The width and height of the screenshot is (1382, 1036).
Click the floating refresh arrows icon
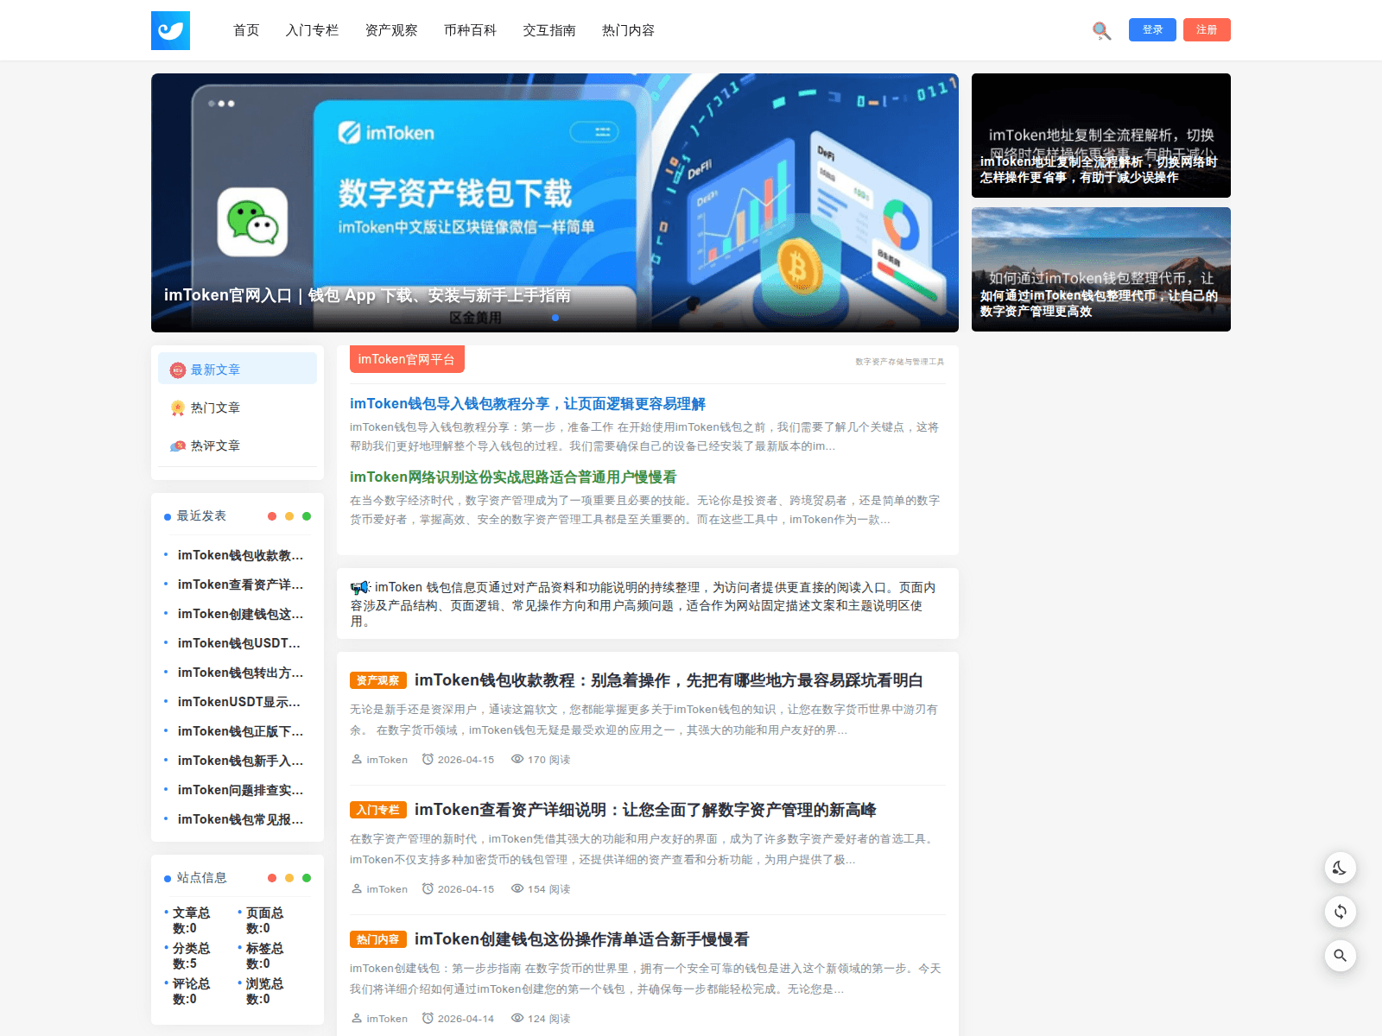pyautogui.click(x=1340, y=912)
